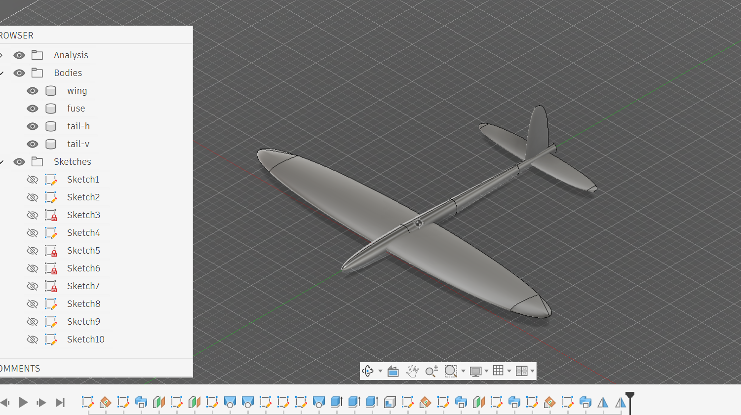Viewport: 741px width, 415px height.
Task: Select Sketch5 in the browser
Action: tap(83, 251)
